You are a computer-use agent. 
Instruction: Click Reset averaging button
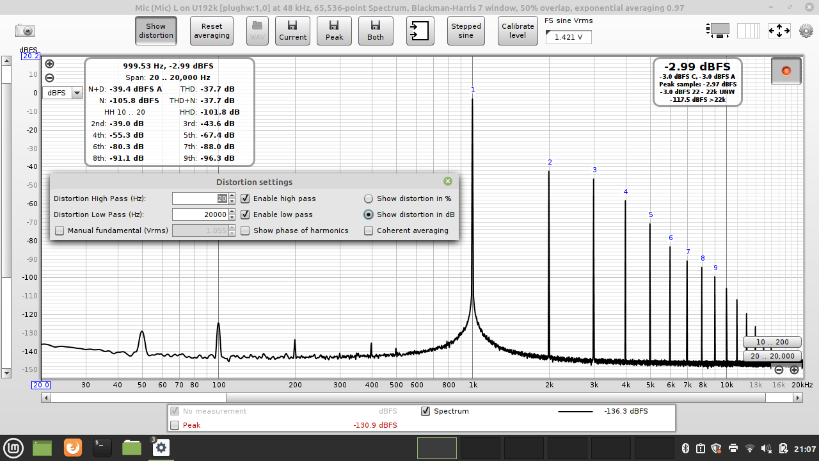(212, 31)
